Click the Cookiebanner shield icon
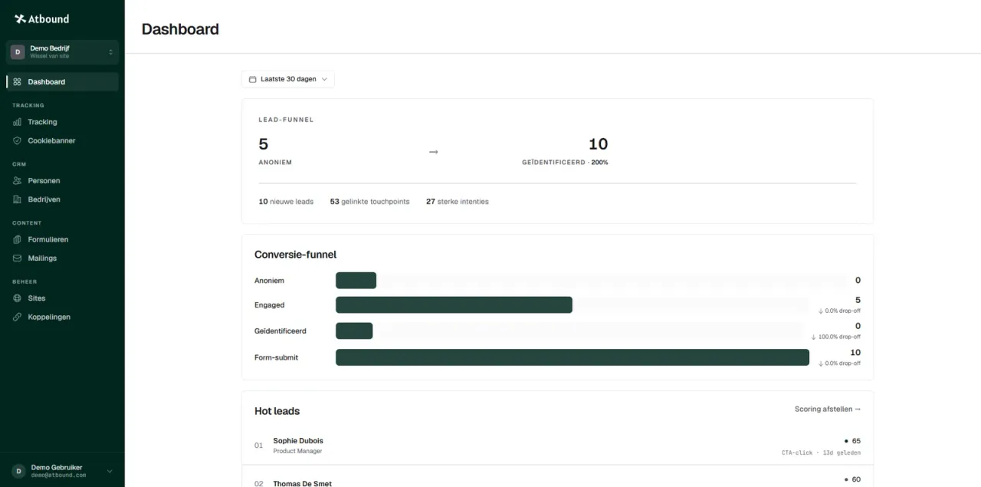 point(17,140)
